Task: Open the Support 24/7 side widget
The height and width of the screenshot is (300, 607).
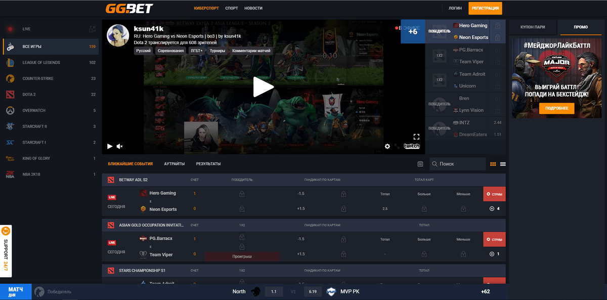Action: [6, 251]
